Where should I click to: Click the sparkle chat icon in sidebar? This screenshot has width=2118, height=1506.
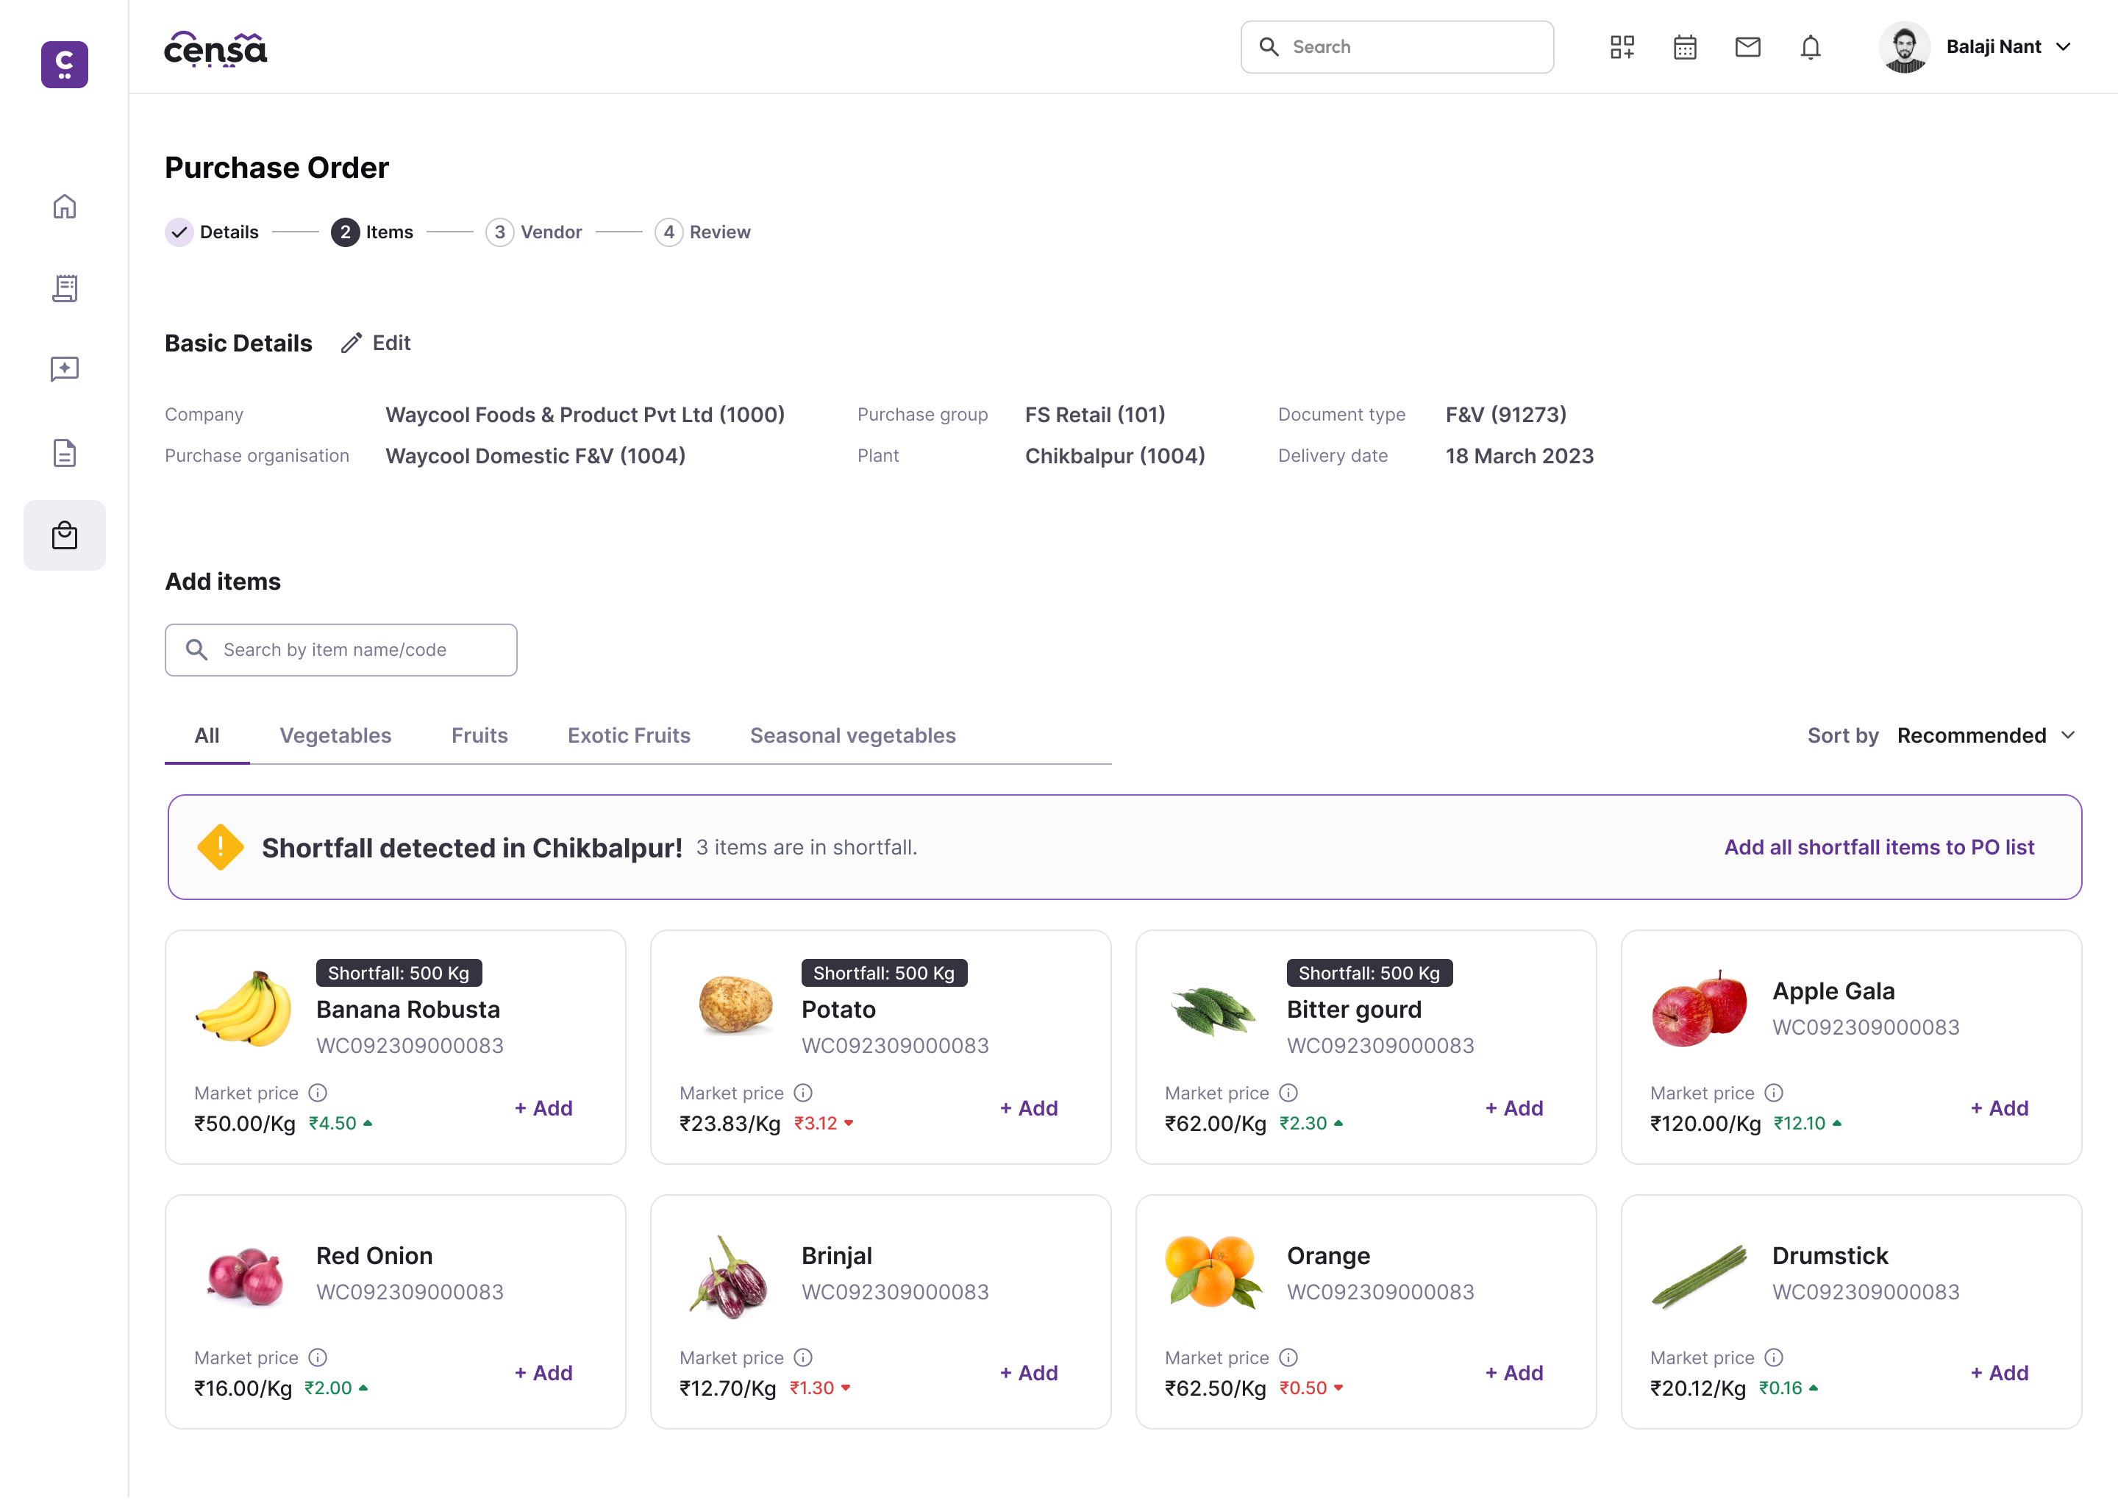tap(64, 370)
